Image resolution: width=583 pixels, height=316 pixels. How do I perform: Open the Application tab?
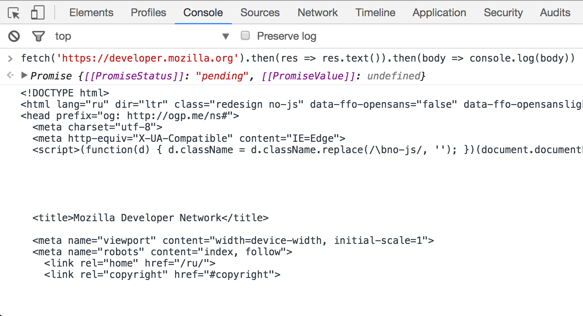[439, 13]
